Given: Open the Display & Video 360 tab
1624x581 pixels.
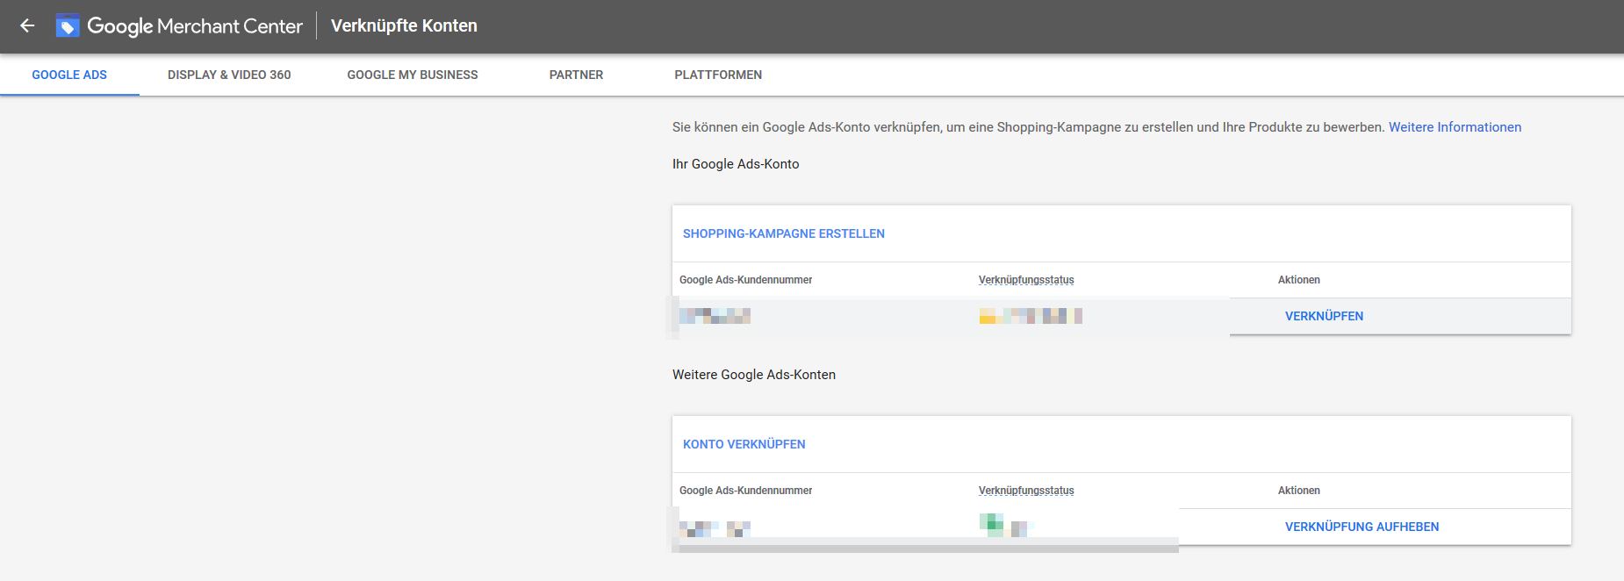Looking at the screenshot, I should pos(229,75).
